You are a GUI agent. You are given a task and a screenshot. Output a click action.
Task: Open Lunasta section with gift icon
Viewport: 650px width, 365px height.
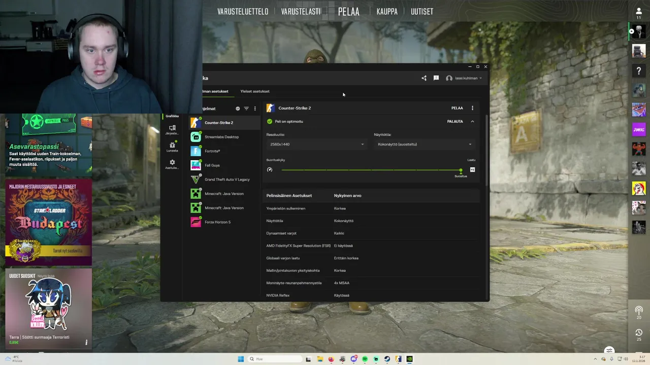(x=172, y=147)
